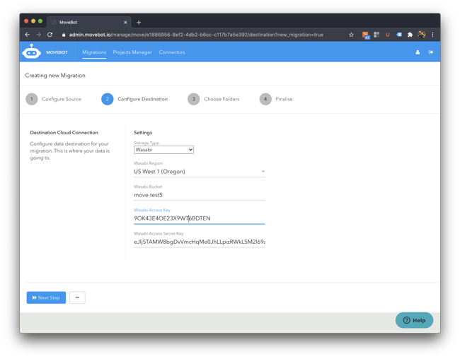Click the Next Step button
This screenshot has height=359, width=460.
tap(46, 298)
